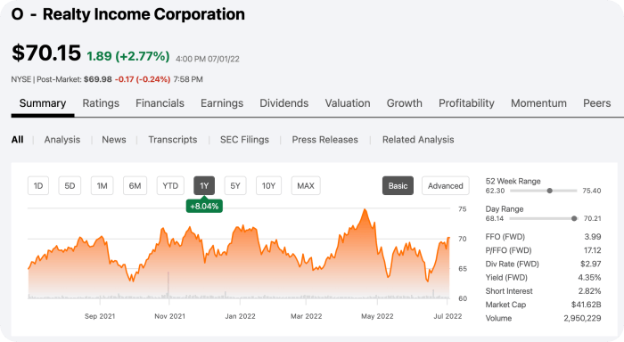Show the MAX chart range
624x342 pixels.
306,186
